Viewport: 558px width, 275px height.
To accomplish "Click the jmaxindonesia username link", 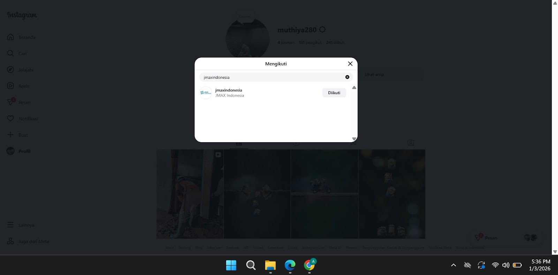I will pyautogui.click(x=228, y=90).
